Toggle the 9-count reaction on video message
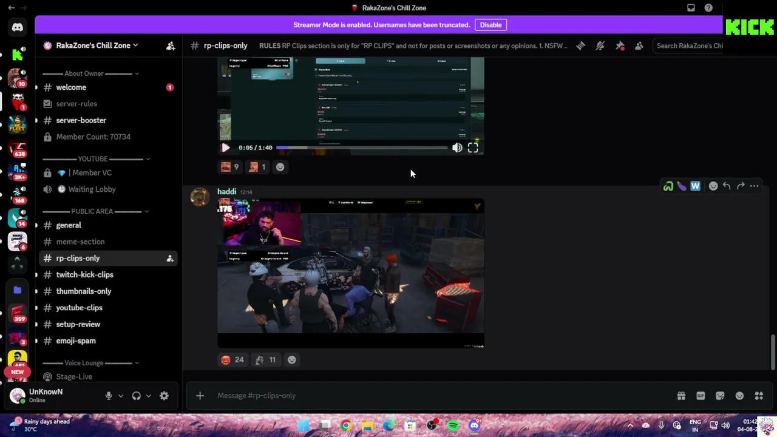777x437 pixels. (230, 167)
